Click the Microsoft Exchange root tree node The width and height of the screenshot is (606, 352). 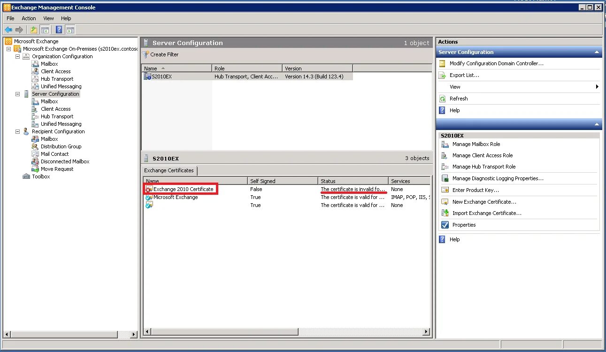coord(36,41)
